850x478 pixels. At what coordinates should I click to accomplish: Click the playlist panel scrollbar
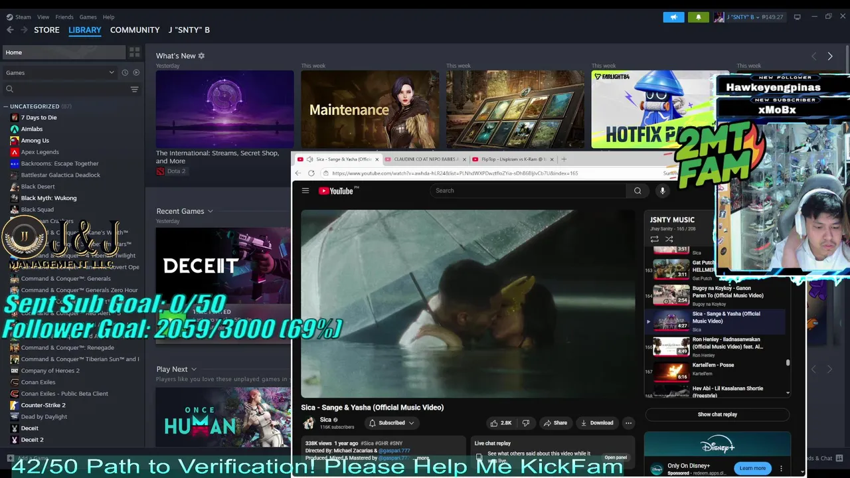click(x=788, y=363)
